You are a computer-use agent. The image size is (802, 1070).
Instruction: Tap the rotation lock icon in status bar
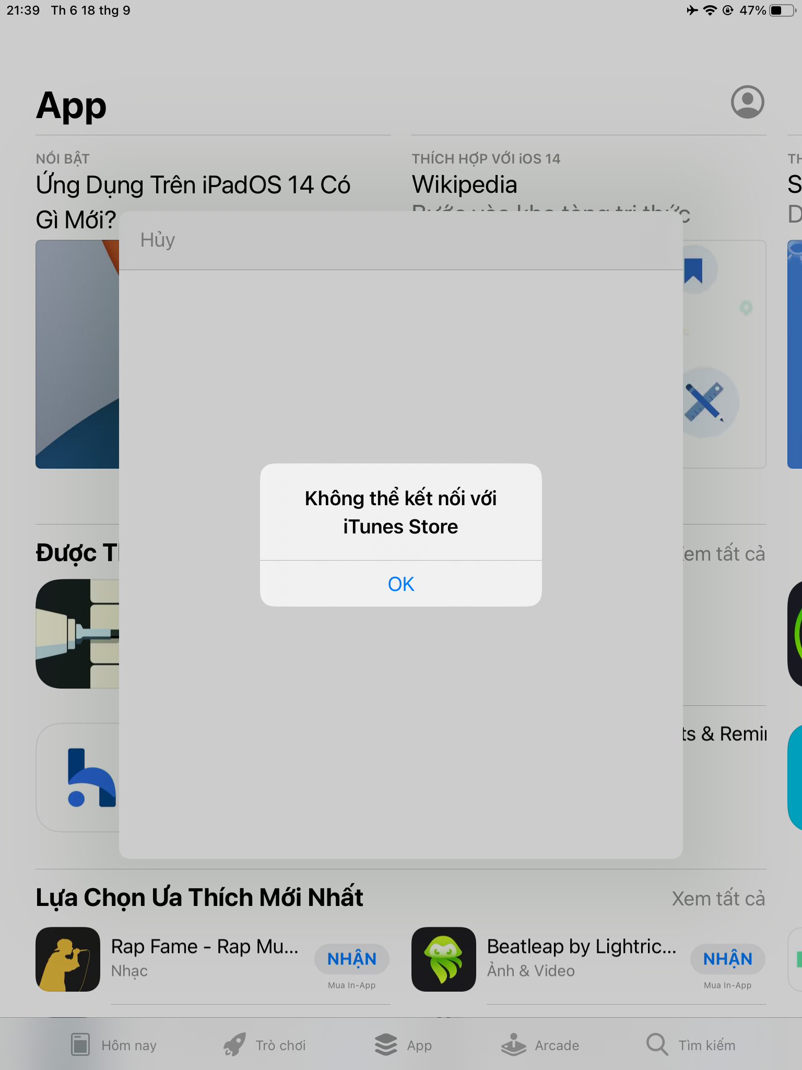tap(728, 10)
